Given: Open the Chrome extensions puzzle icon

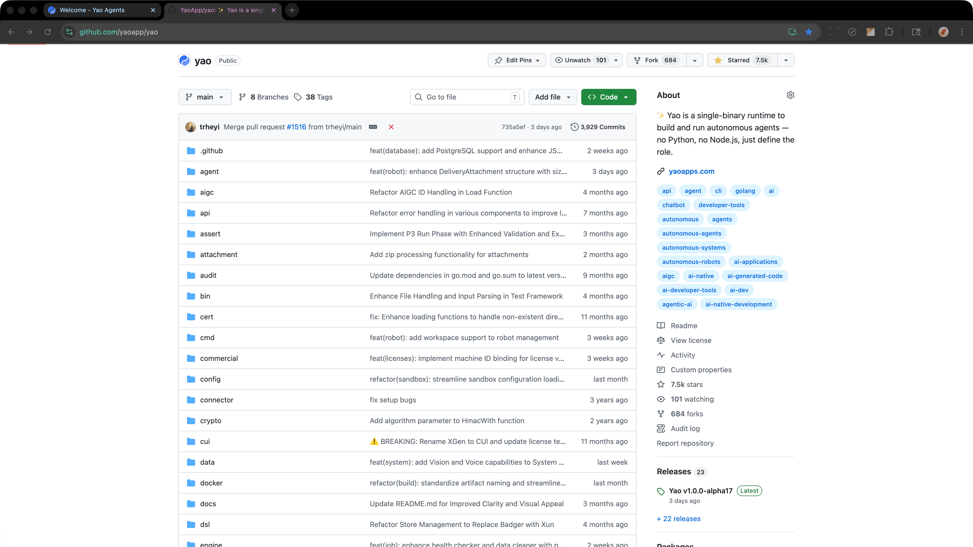Looking at the screenshot, I should (x=889, y=32).
